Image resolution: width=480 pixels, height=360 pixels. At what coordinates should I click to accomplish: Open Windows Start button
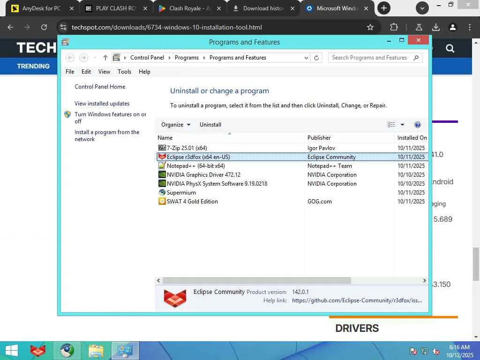pyautogui.click(x=12, y=351)
